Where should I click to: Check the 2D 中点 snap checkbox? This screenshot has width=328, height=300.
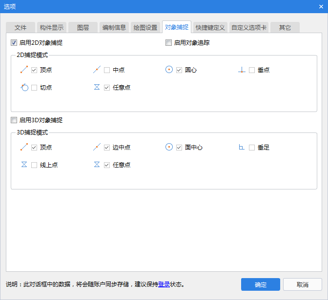(107, 70)
